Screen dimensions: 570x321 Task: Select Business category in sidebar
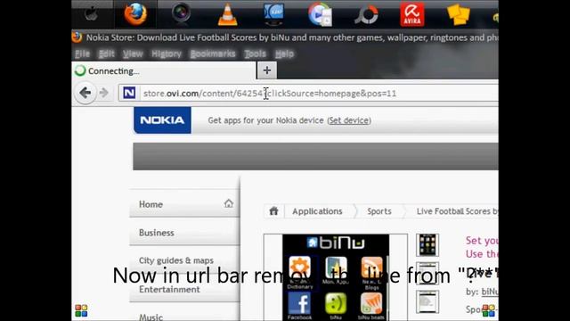pyautogui.click(x=184, y=233)
